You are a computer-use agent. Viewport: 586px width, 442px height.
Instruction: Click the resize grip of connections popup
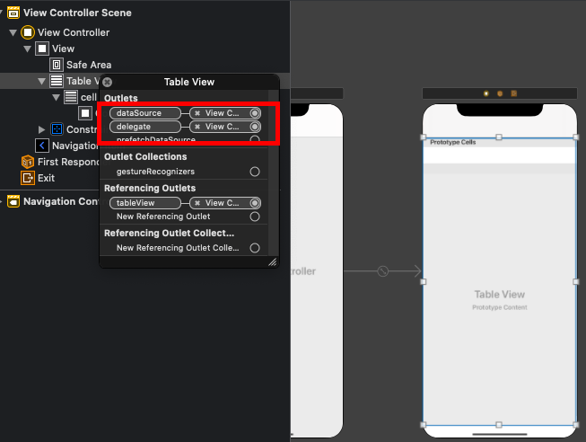tap(273, 262)
